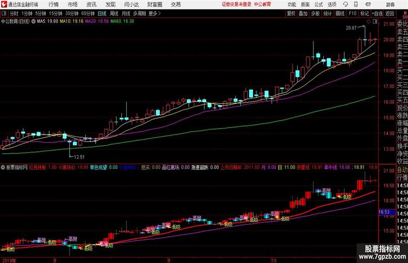Open the customer service headset icon
The width and height of the screenshot is (408, 263).
345,4
